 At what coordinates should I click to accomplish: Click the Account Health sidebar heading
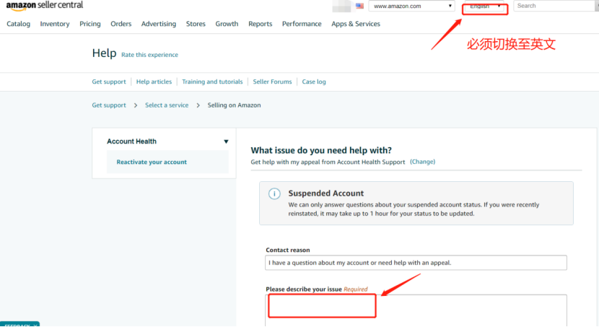(132, 141)
